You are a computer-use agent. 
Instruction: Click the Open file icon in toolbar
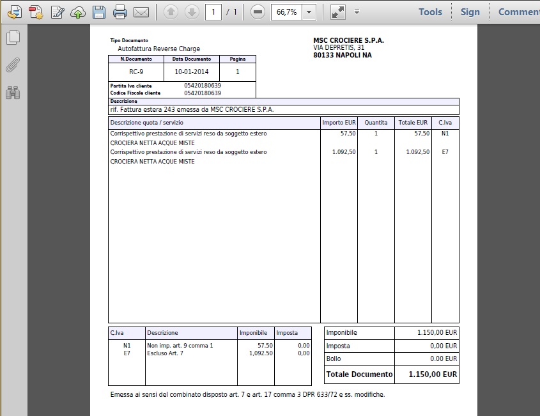tap(15, 12)
